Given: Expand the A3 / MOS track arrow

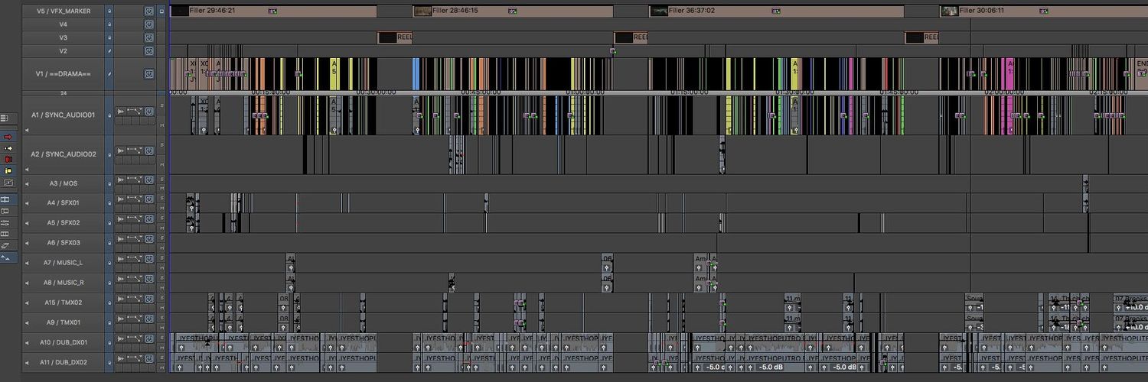Looking at the screenshot, I should click(x=28, y=183).
